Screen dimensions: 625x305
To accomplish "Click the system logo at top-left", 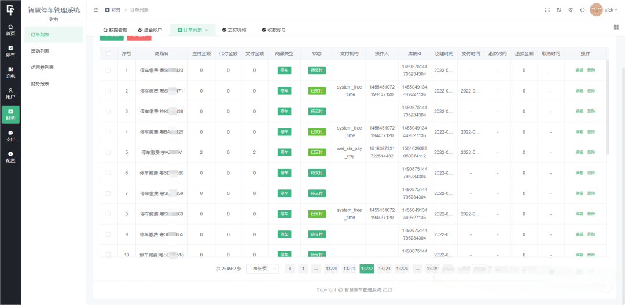I will click(x=10, y=10).
